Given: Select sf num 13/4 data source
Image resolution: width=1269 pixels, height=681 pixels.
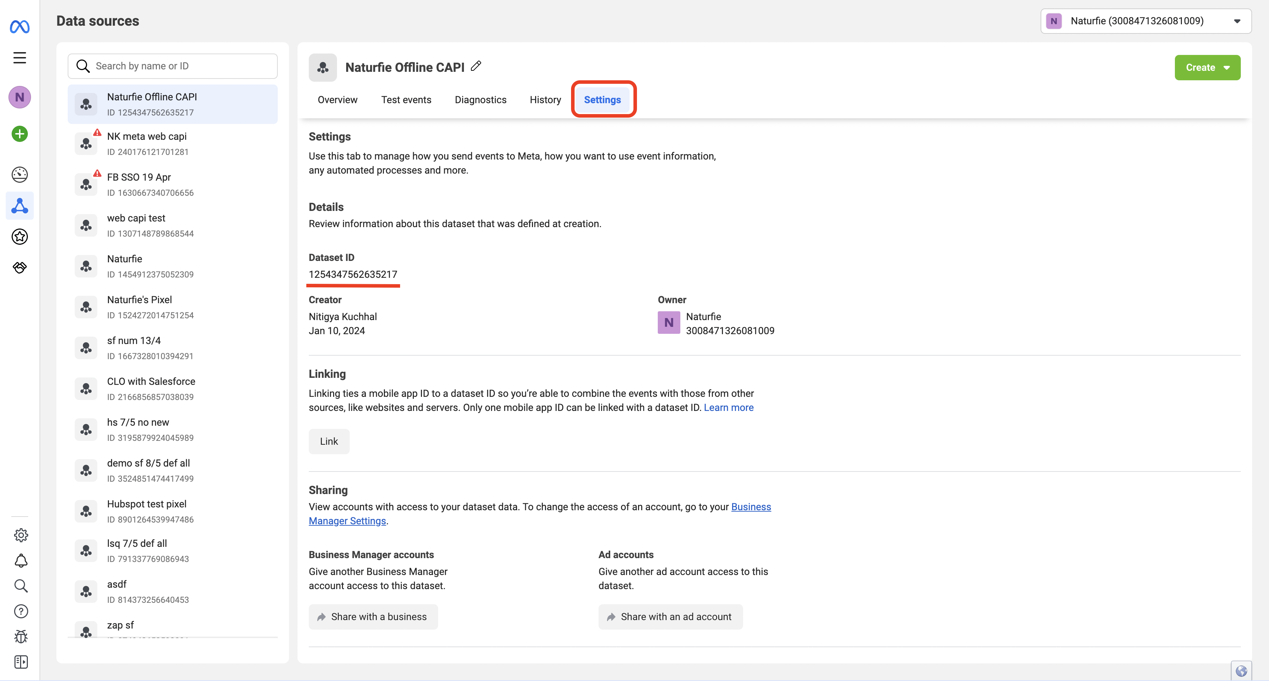Looking at the screenshot, I should [x=172, y=348].
